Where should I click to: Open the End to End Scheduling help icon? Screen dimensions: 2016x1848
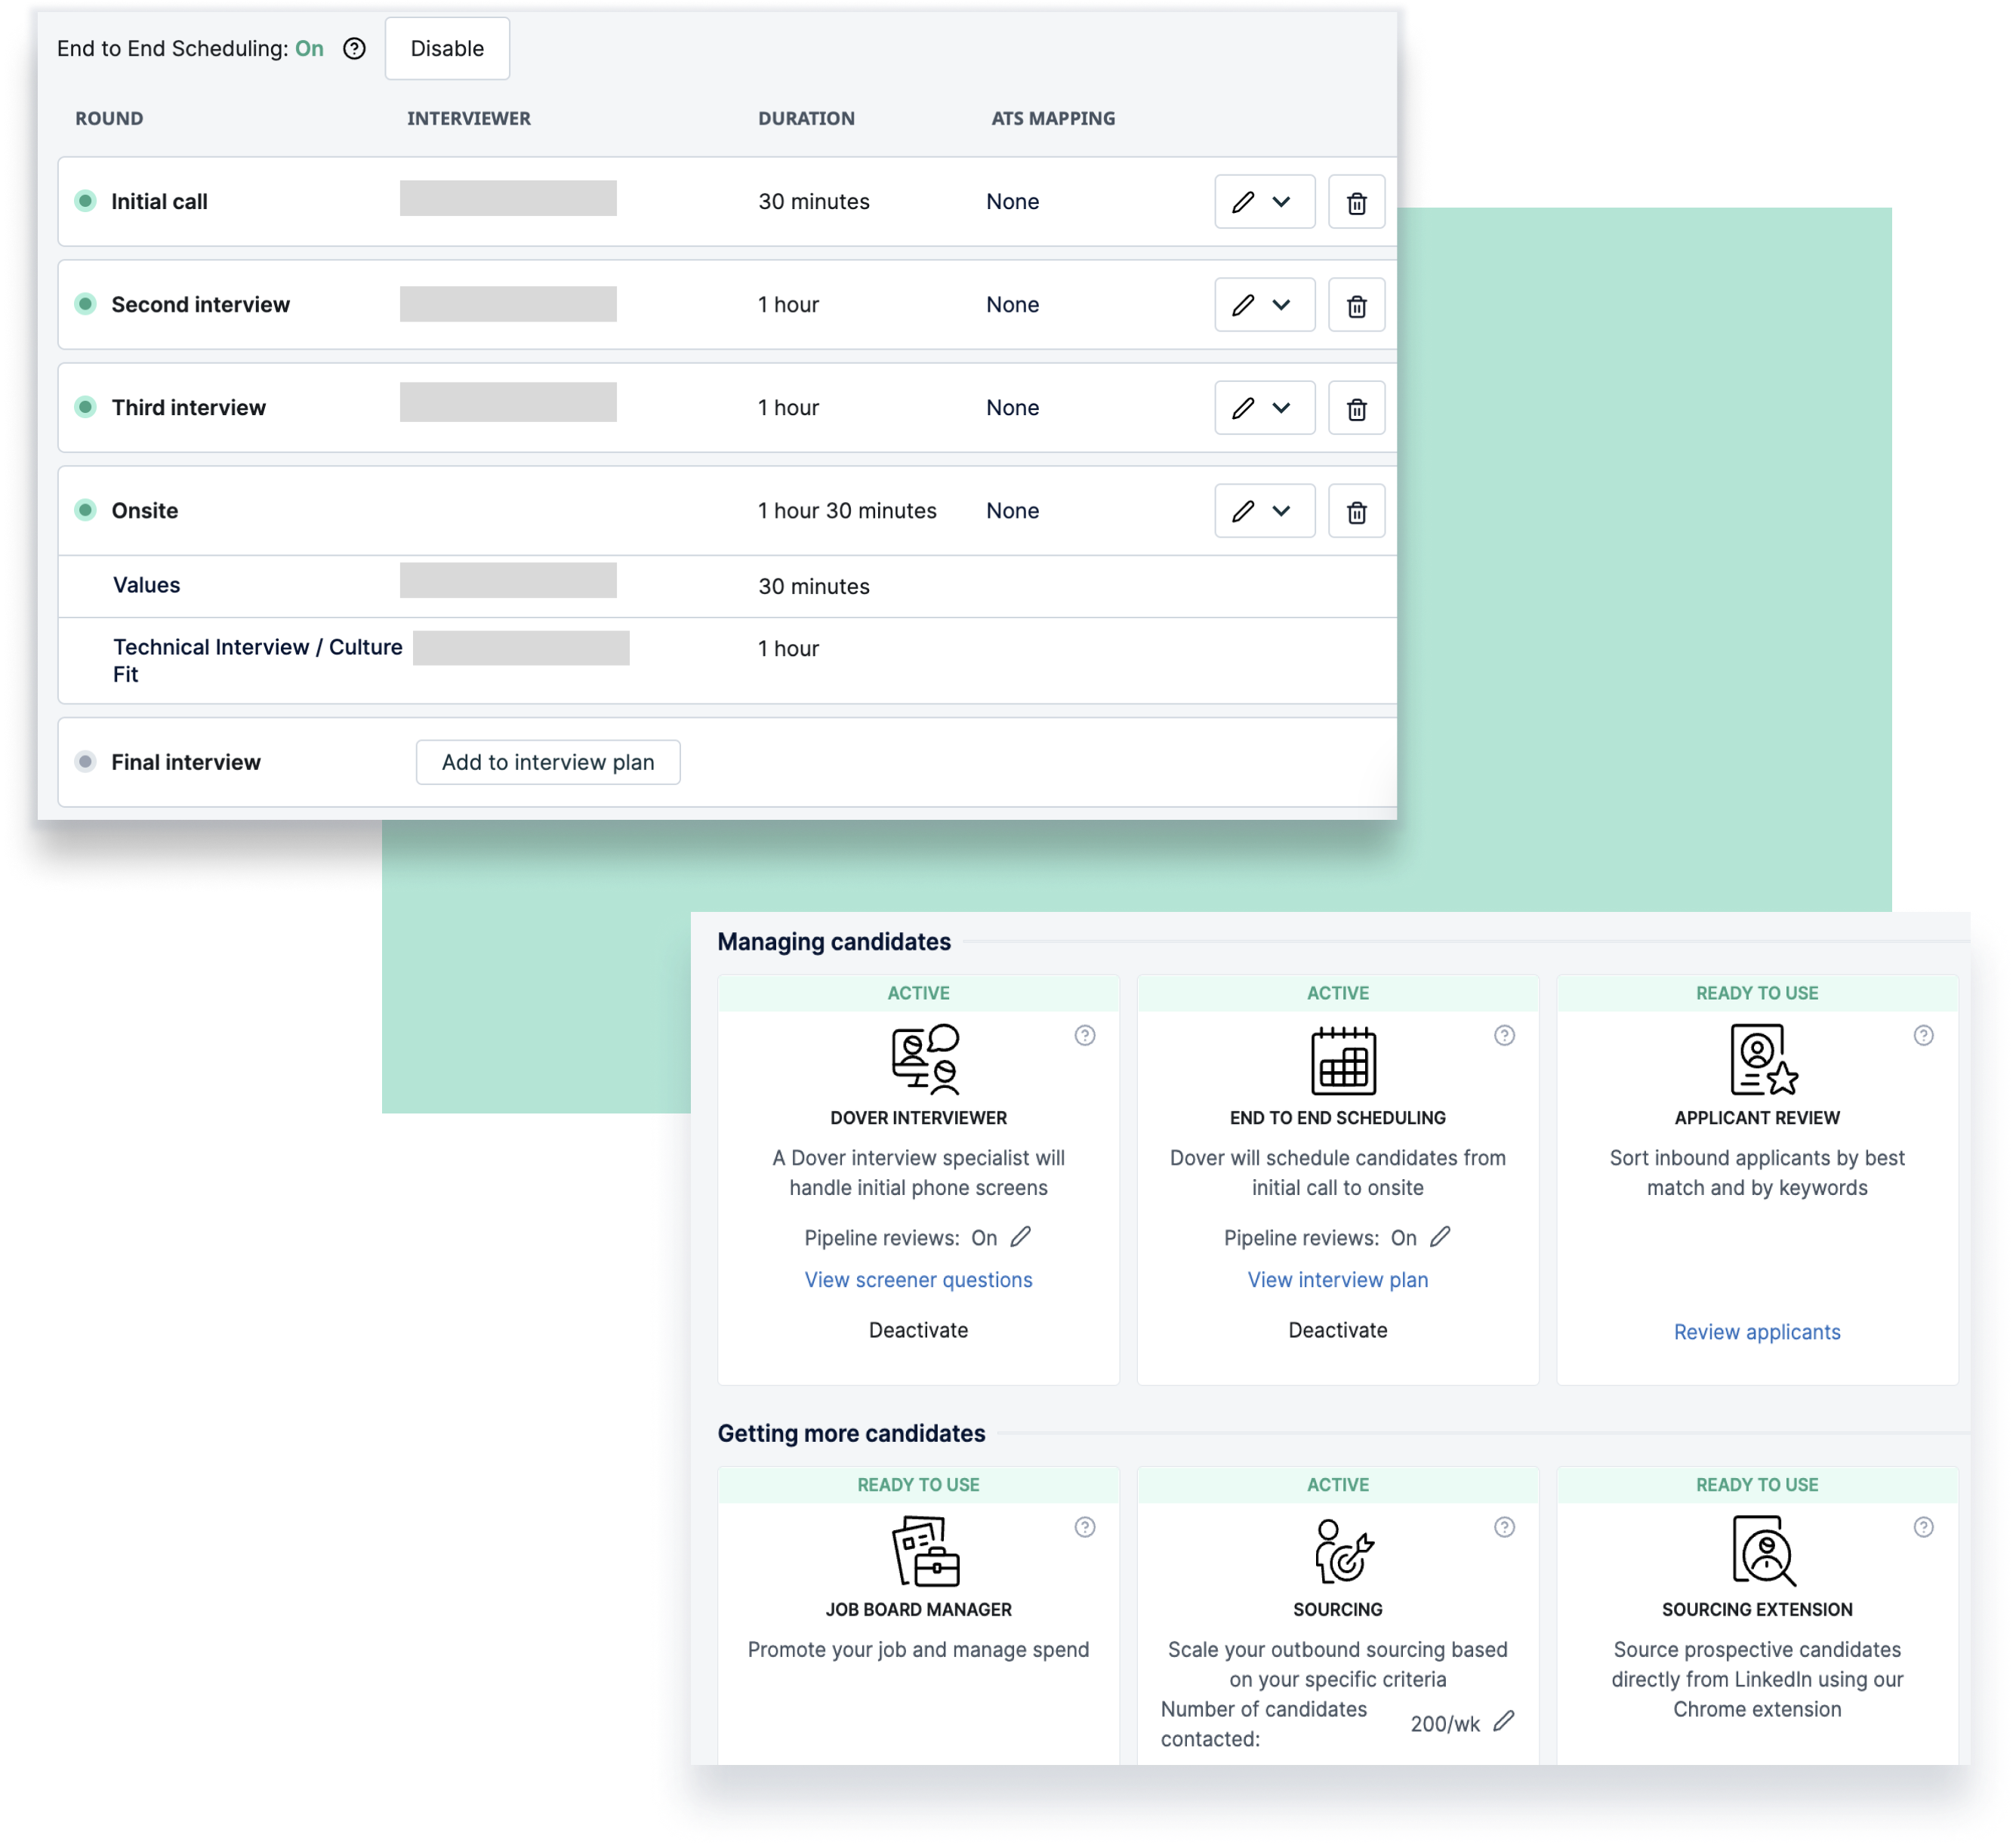click(x=354, y=49)
